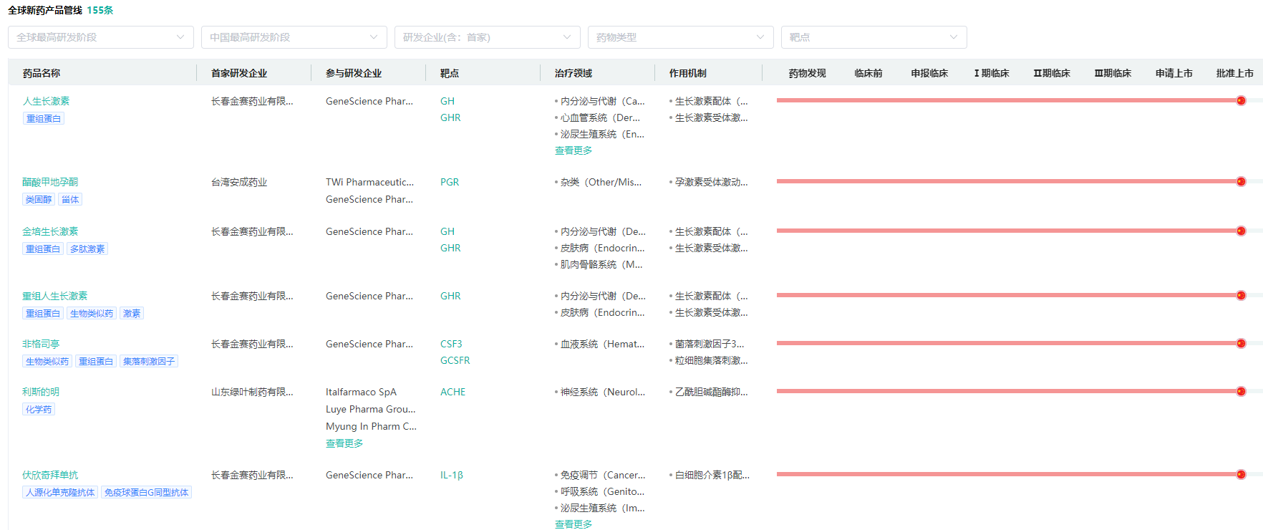The image size is (1263, 530).
Task: Open the 全球最高研发阶段 dropdown
Action: pos(100,37)
